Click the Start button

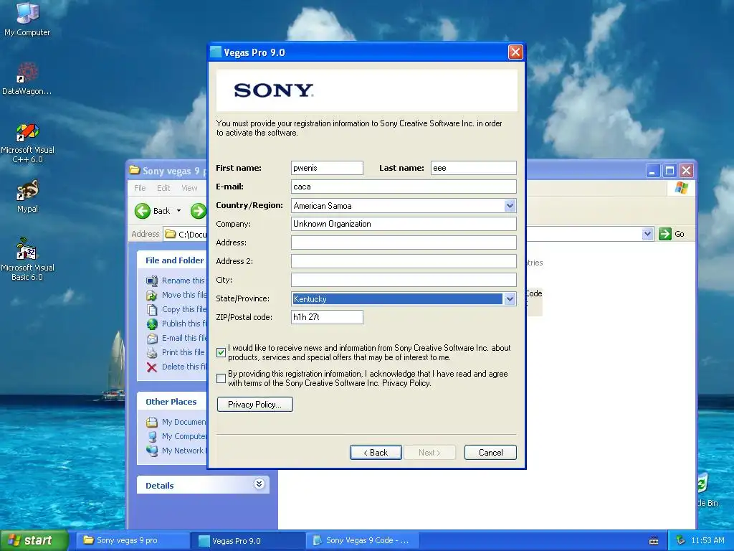(x=34, y=541)
